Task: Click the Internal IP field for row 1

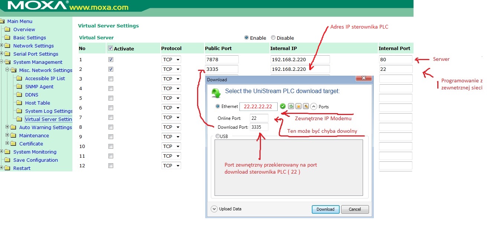Action: click(x=300, y=59)
